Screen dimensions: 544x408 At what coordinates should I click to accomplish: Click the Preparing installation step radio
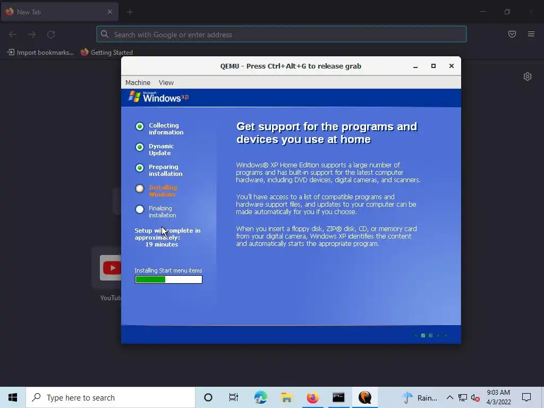click(140, 168)
